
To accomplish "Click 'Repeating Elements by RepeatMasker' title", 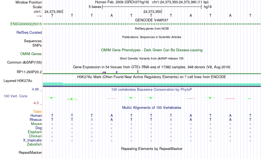I will click(152, 149).
